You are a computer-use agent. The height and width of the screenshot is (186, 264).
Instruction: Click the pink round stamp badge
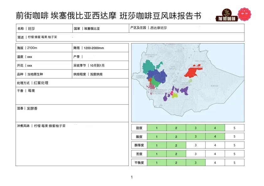[244, 14]
